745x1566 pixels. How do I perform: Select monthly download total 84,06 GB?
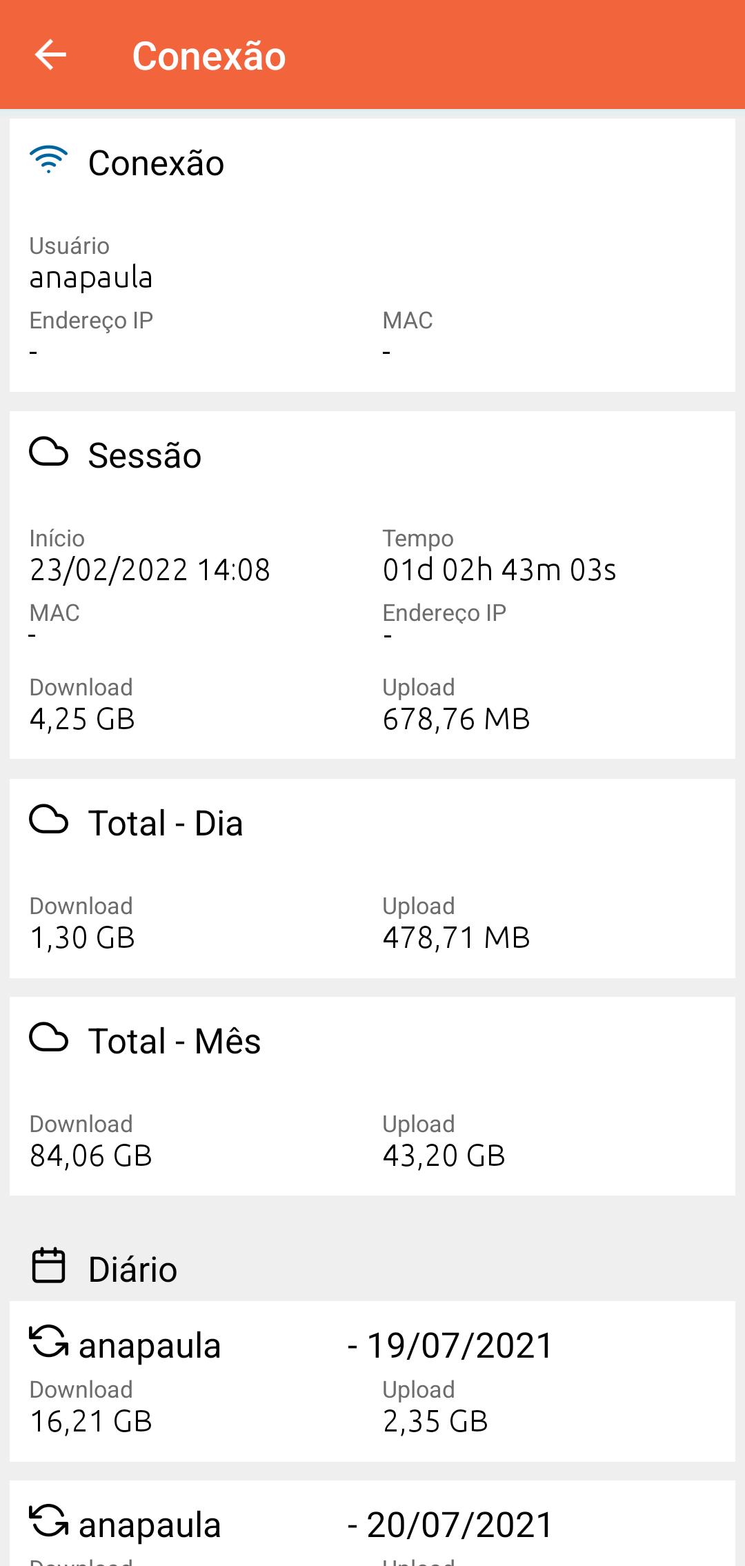(90, 1156)
